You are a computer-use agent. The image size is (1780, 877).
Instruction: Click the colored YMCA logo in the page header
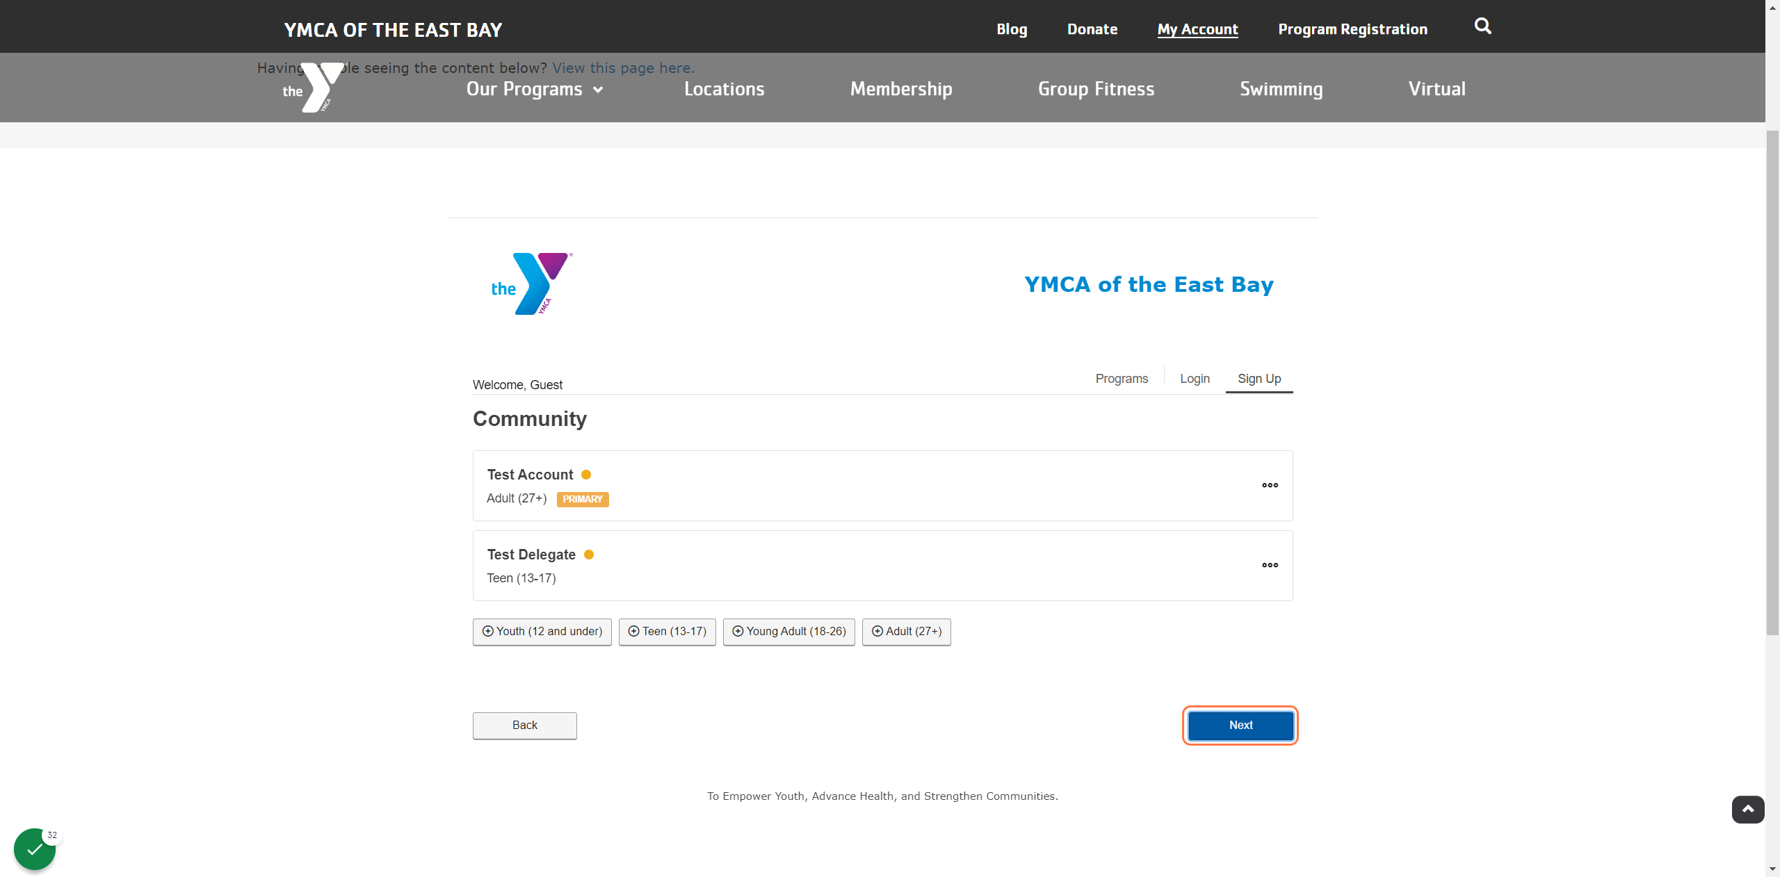(532, 284)
